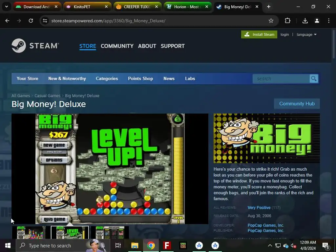Open Points Shop
The width and height of the screenshot is (336, 252).
tap(140, 79)
